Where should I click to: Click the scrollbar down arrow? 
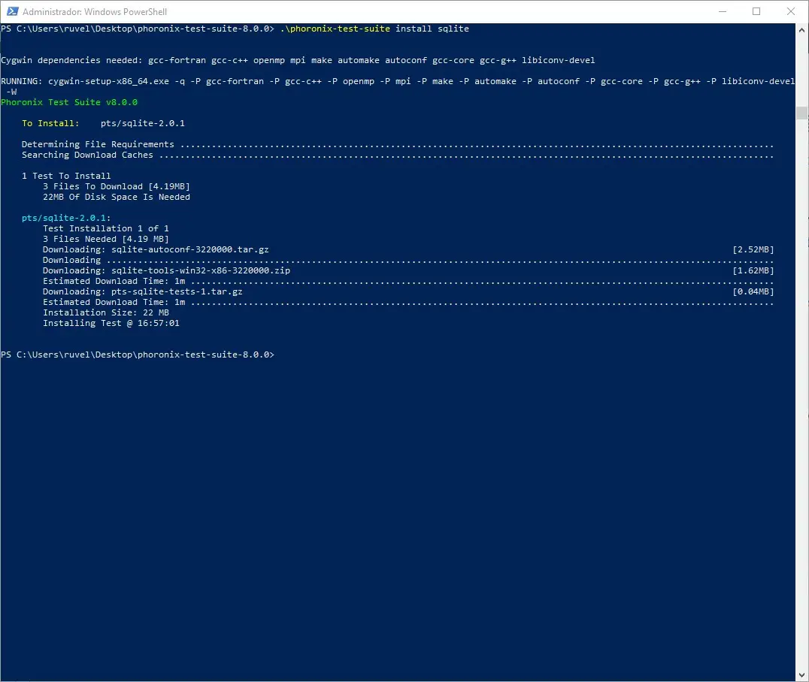click(x=802, y=675)
